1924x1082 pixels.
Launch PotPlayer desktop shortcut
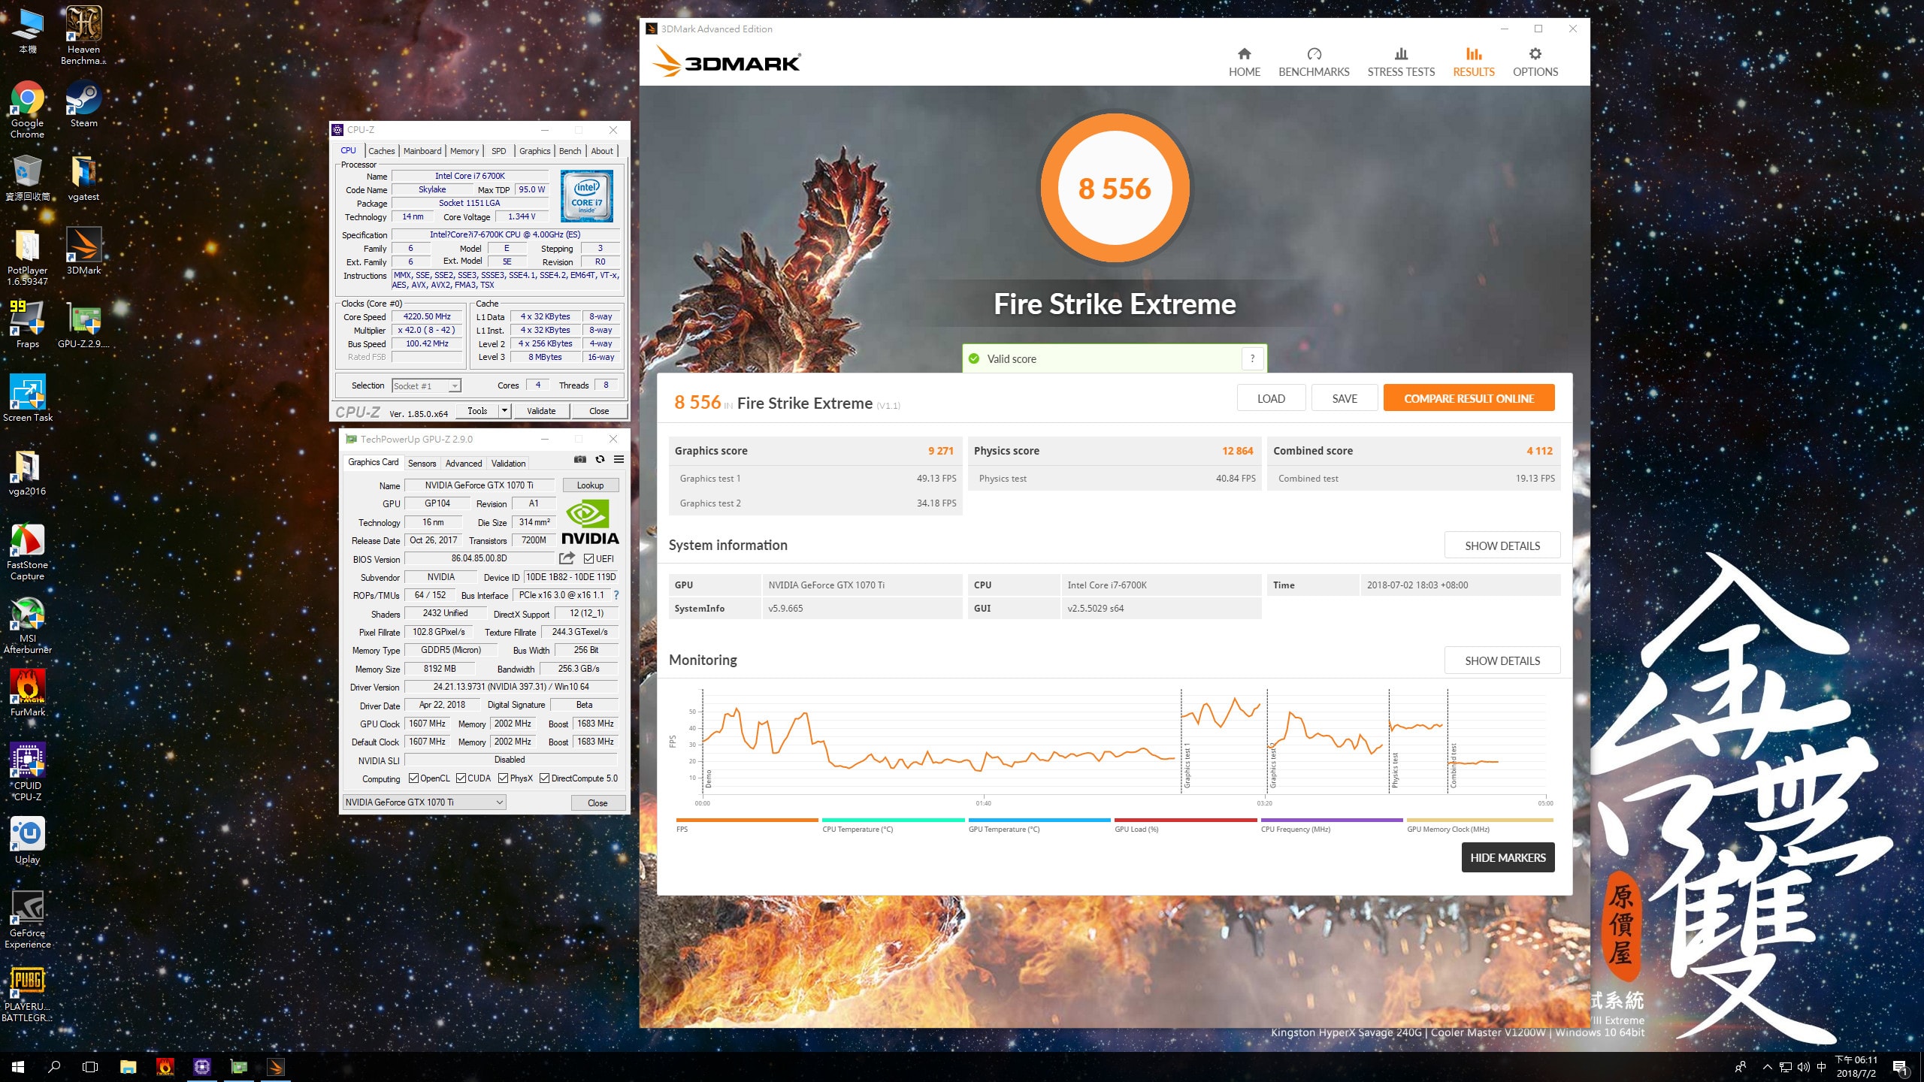[27, 257]
